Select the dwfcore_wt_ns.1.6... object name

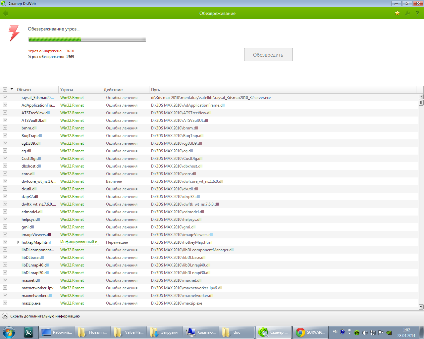39,181
